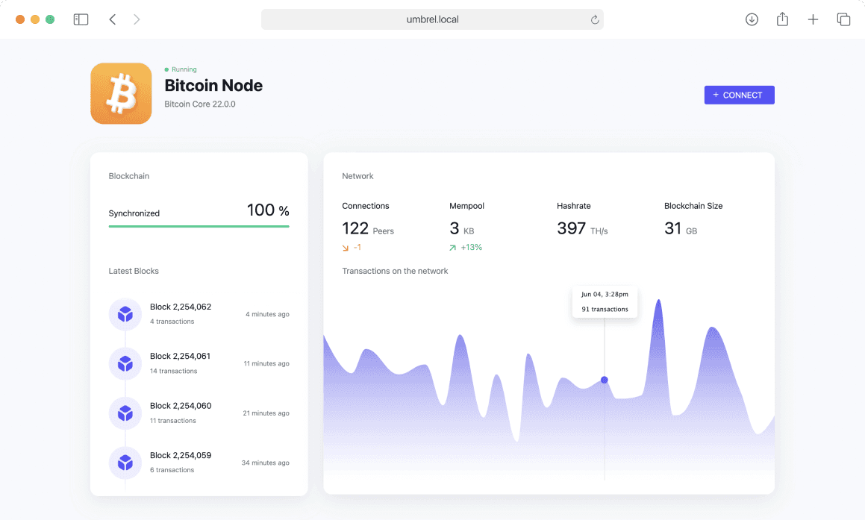
Task: Click the Bitcoin Node app icon
Action: pyautogui.click(x=121, y=93)
